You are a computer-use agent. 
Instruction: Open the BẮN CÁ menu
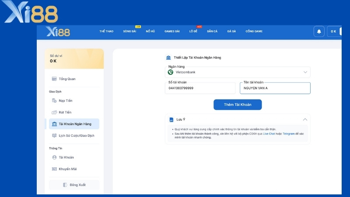coord(212,31)
